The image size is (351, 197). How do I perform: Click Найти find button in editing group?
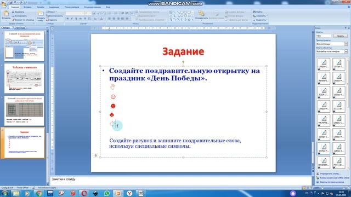tap(258, 12)
